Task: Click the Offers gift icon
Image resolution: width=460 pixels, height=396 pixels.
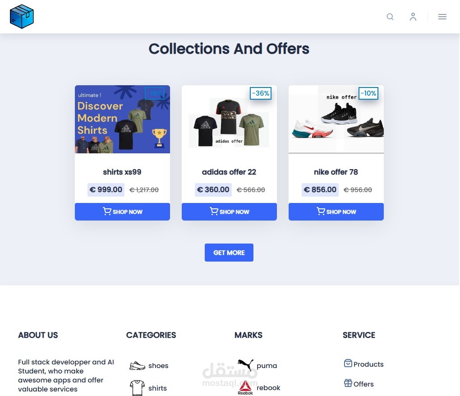Action: pyautogui.click(x=348, y=383)
